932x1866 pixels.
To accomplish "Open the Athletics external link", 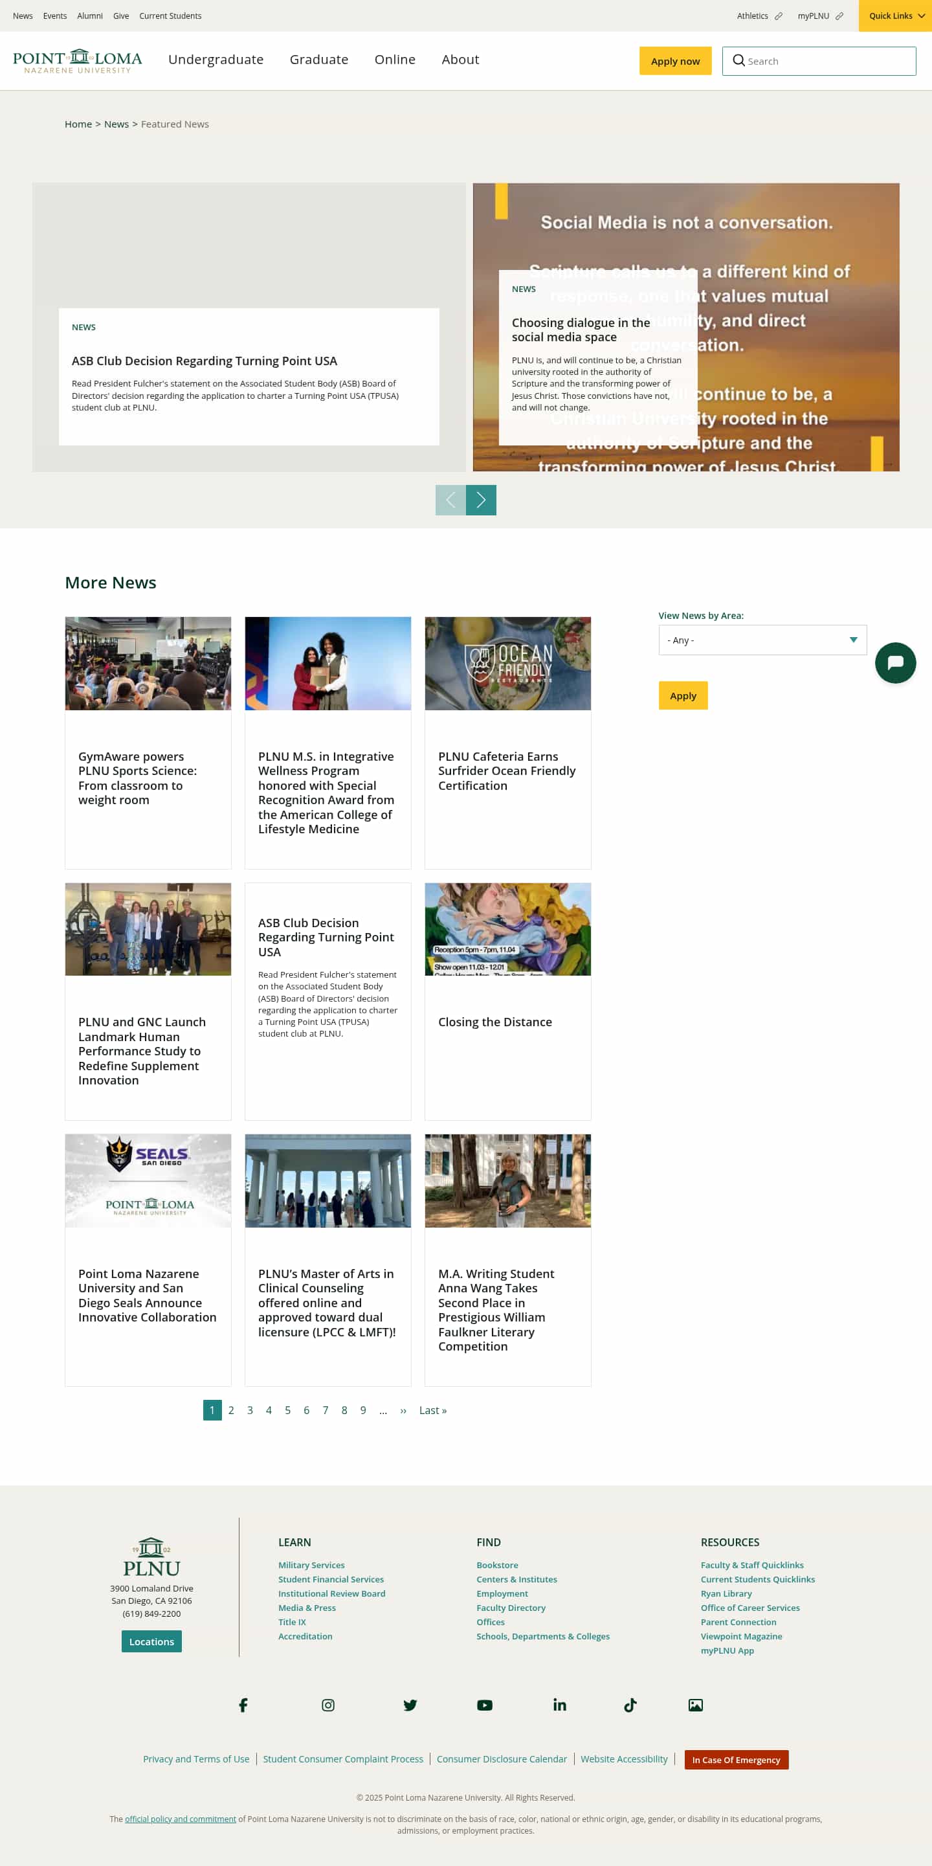I will (x=759, y=16).
